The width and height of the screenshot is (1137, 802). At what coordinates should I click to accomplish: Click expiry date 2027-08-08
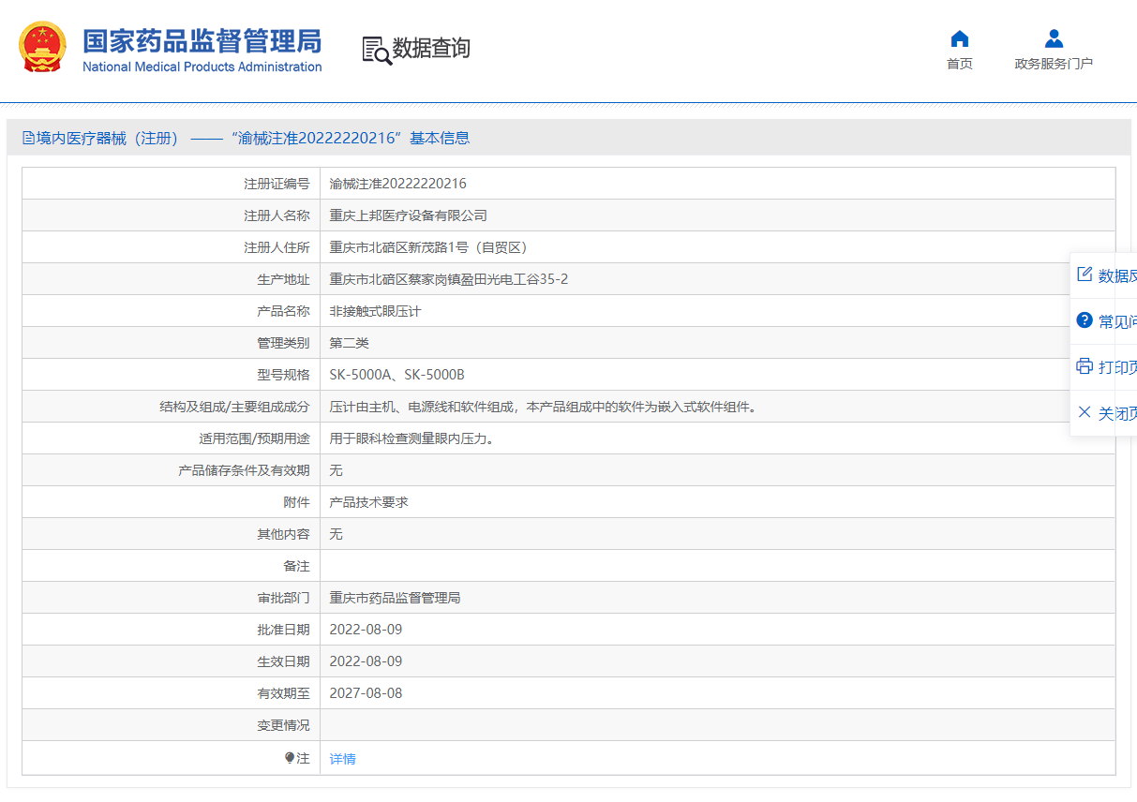pyautogui.click(x=367, y=693)
